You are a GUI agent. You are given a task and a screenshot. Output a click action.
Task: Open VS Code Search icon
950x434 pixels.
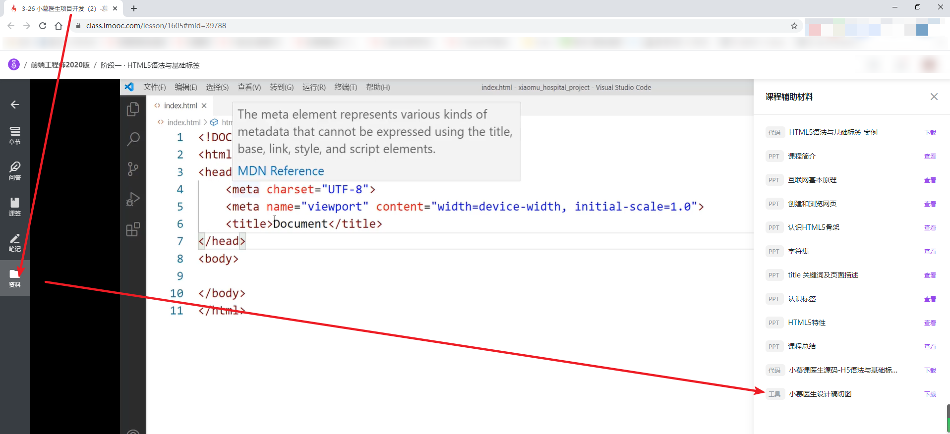click(x=133, y=139)
